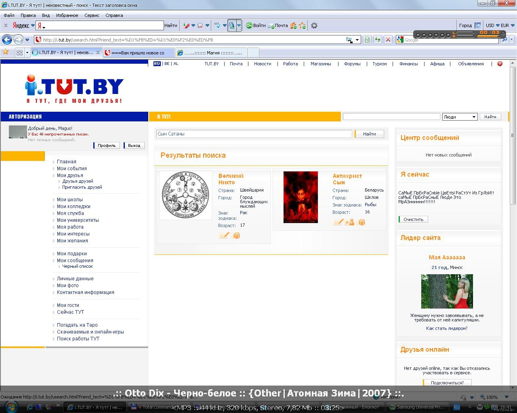
Task: Open the Люди search category dropdown
Action: coord(460,117)
